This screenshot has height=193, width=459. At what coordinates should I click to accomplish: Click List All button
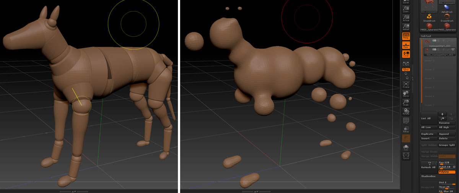pos(429,118)
